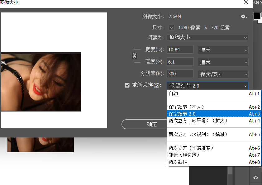This screenshot has width=262, height=185.
Task: Click the 1280 像素 dimension text
Action: pyautogui.click(x=189, y=28)
